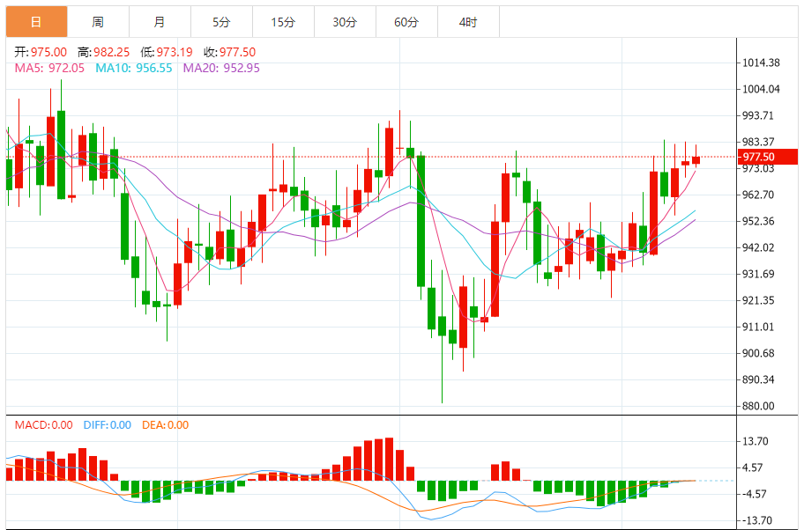Click the 942.02 price axis label
Viewport: 804px width, 530px height.
pos(758,247)
